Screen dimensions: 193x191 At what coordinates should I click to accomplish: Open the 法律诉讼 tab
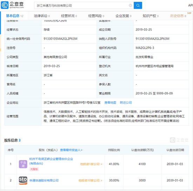(x=42, y=16)
